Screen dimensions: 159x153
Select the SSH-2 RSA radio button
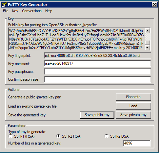(x=58, y=136)
